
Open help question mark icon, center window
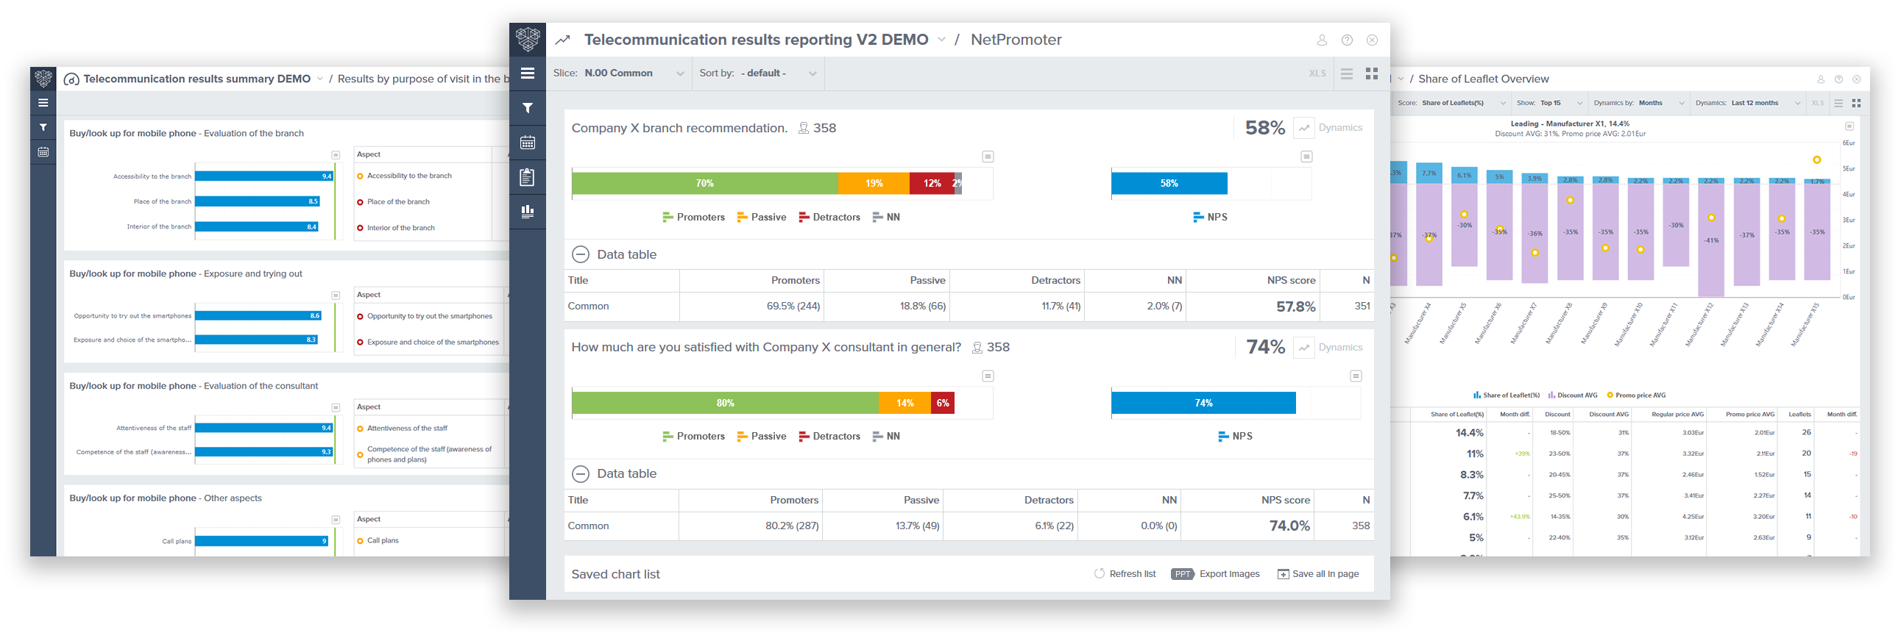1347,40
